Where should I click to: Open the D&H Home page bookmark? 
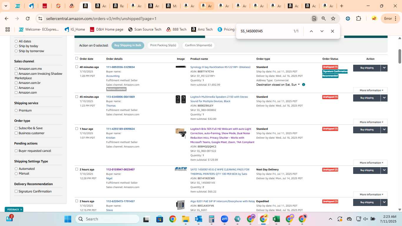click(107, 29)
